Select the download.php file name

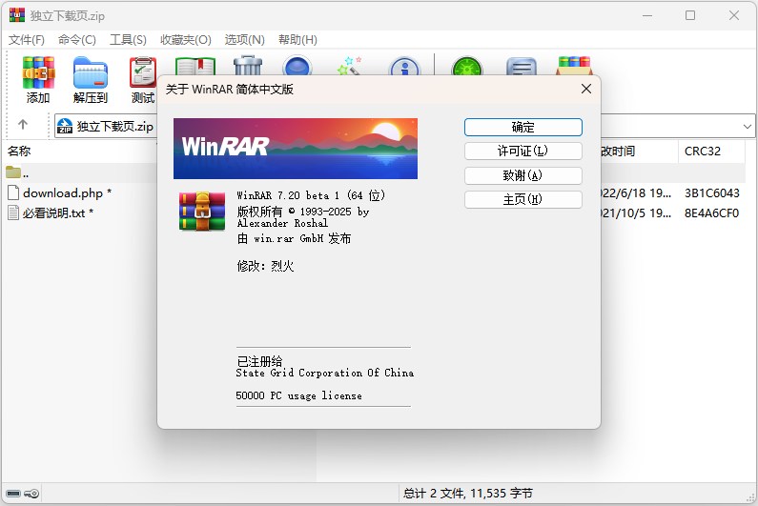click(x=67, y=193)
